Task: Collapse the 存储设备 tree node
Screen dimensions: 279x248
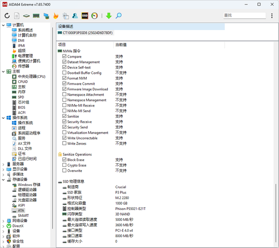Action: click(x=3, y=180)
